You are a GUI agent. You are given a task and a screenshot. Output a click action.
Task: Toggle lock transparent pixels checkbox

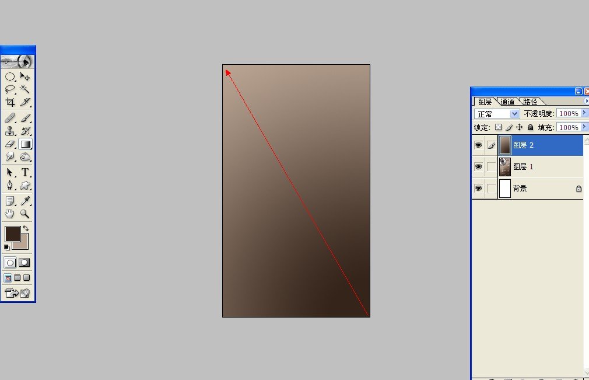(498, 127)
